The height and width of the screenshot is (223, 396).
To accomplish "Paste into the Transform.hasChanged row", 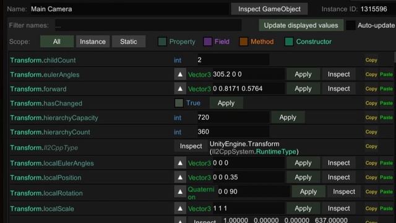I will click(386, 103).
